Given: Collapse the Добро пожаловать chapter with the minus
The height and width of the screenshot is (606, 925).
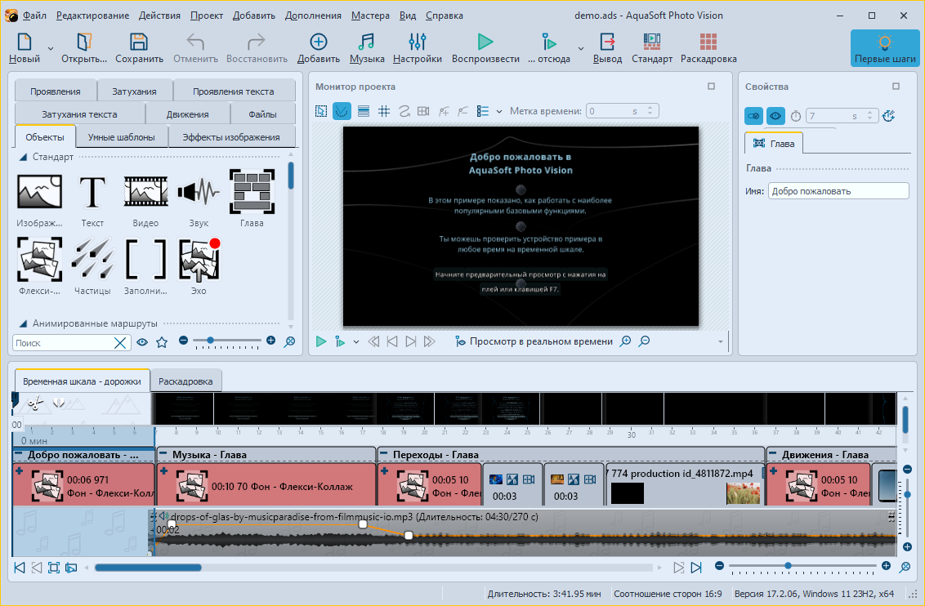Looking at the screenshot, I should 19,454.
